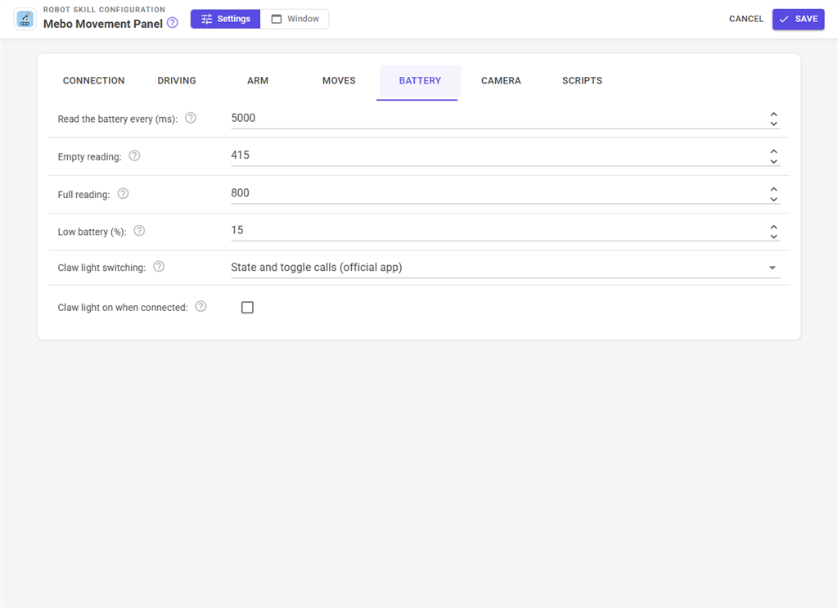Raise the Full reading value
Image resolution: width=838 pixels, height=608 pixels.
(773, 190)
